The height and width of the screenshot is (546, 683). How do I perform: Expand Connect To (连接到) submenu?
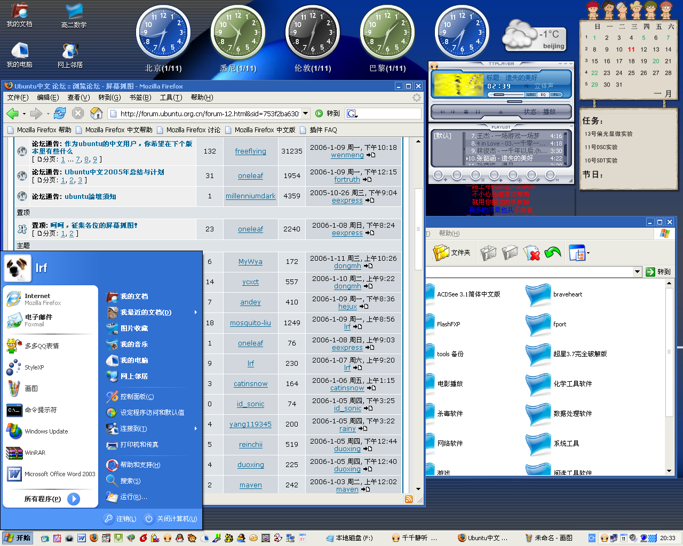click(x=196, y=429)
